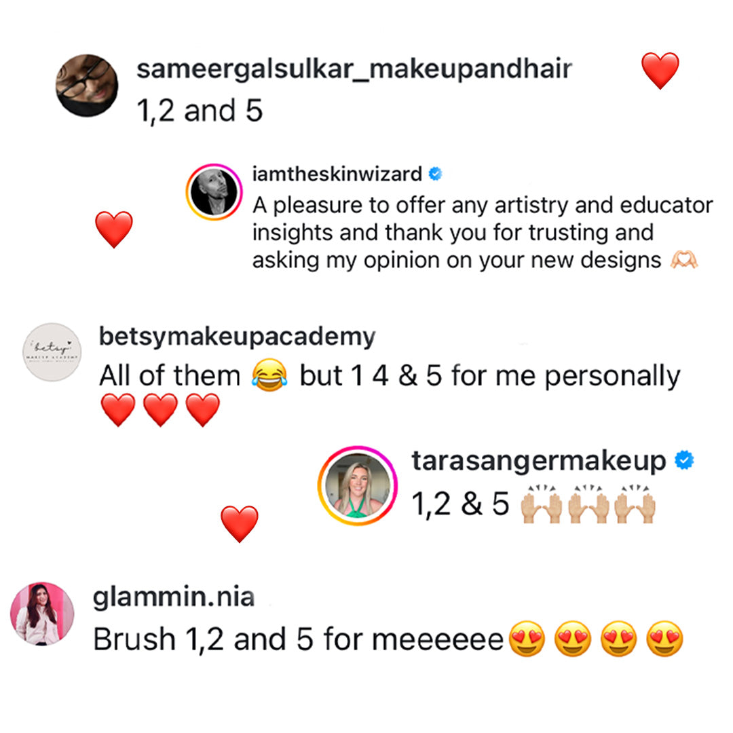Click the first raised hands emoji
The height and width of the screenshot is (733, 733).
click(x=540, y=505)
